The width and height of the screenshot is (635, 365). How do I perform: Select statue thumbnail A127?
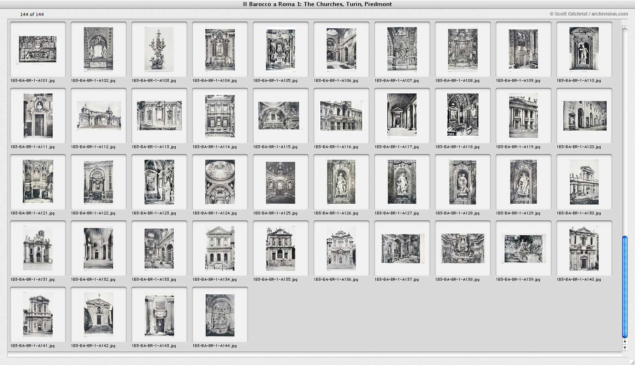pos(402,182)
